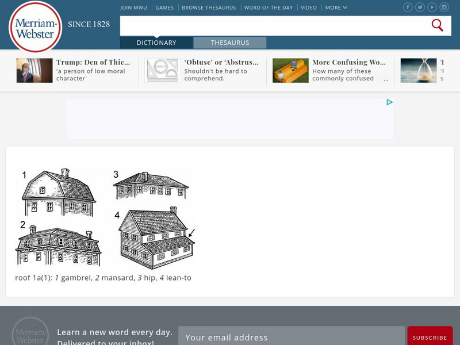The width and height of the screenshot is (460, 345).
Task: Click the SUBSCRIBE button
Action: click(x=430, y=338)
